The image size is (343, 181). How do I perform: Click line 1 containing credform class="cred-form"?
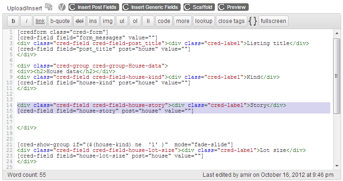pyautogui.click(x=63, y=32)
